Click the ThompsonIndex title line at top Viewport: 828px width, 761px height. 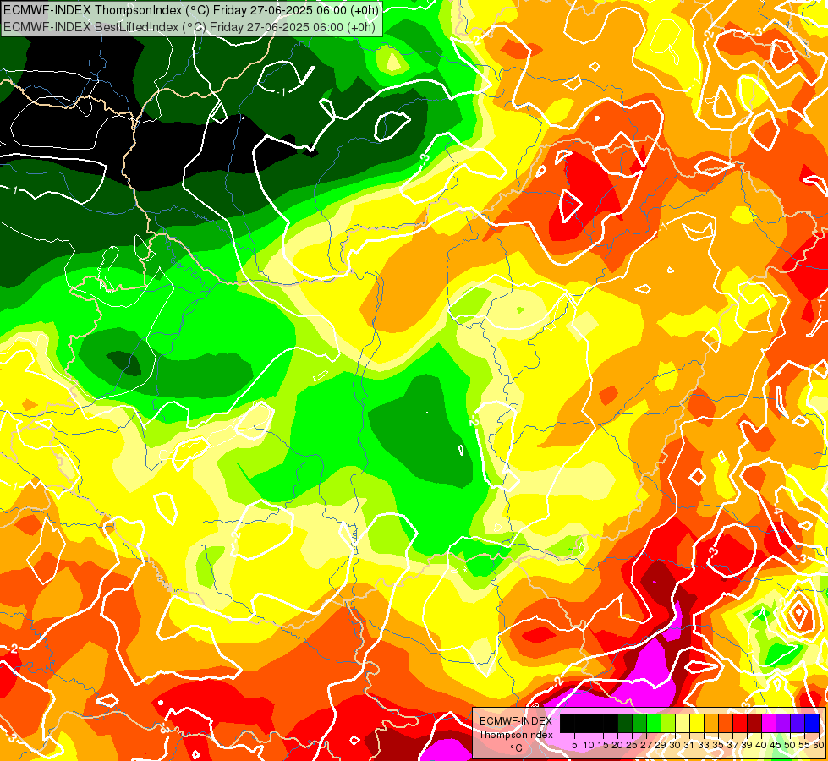[x=190, y=9]
